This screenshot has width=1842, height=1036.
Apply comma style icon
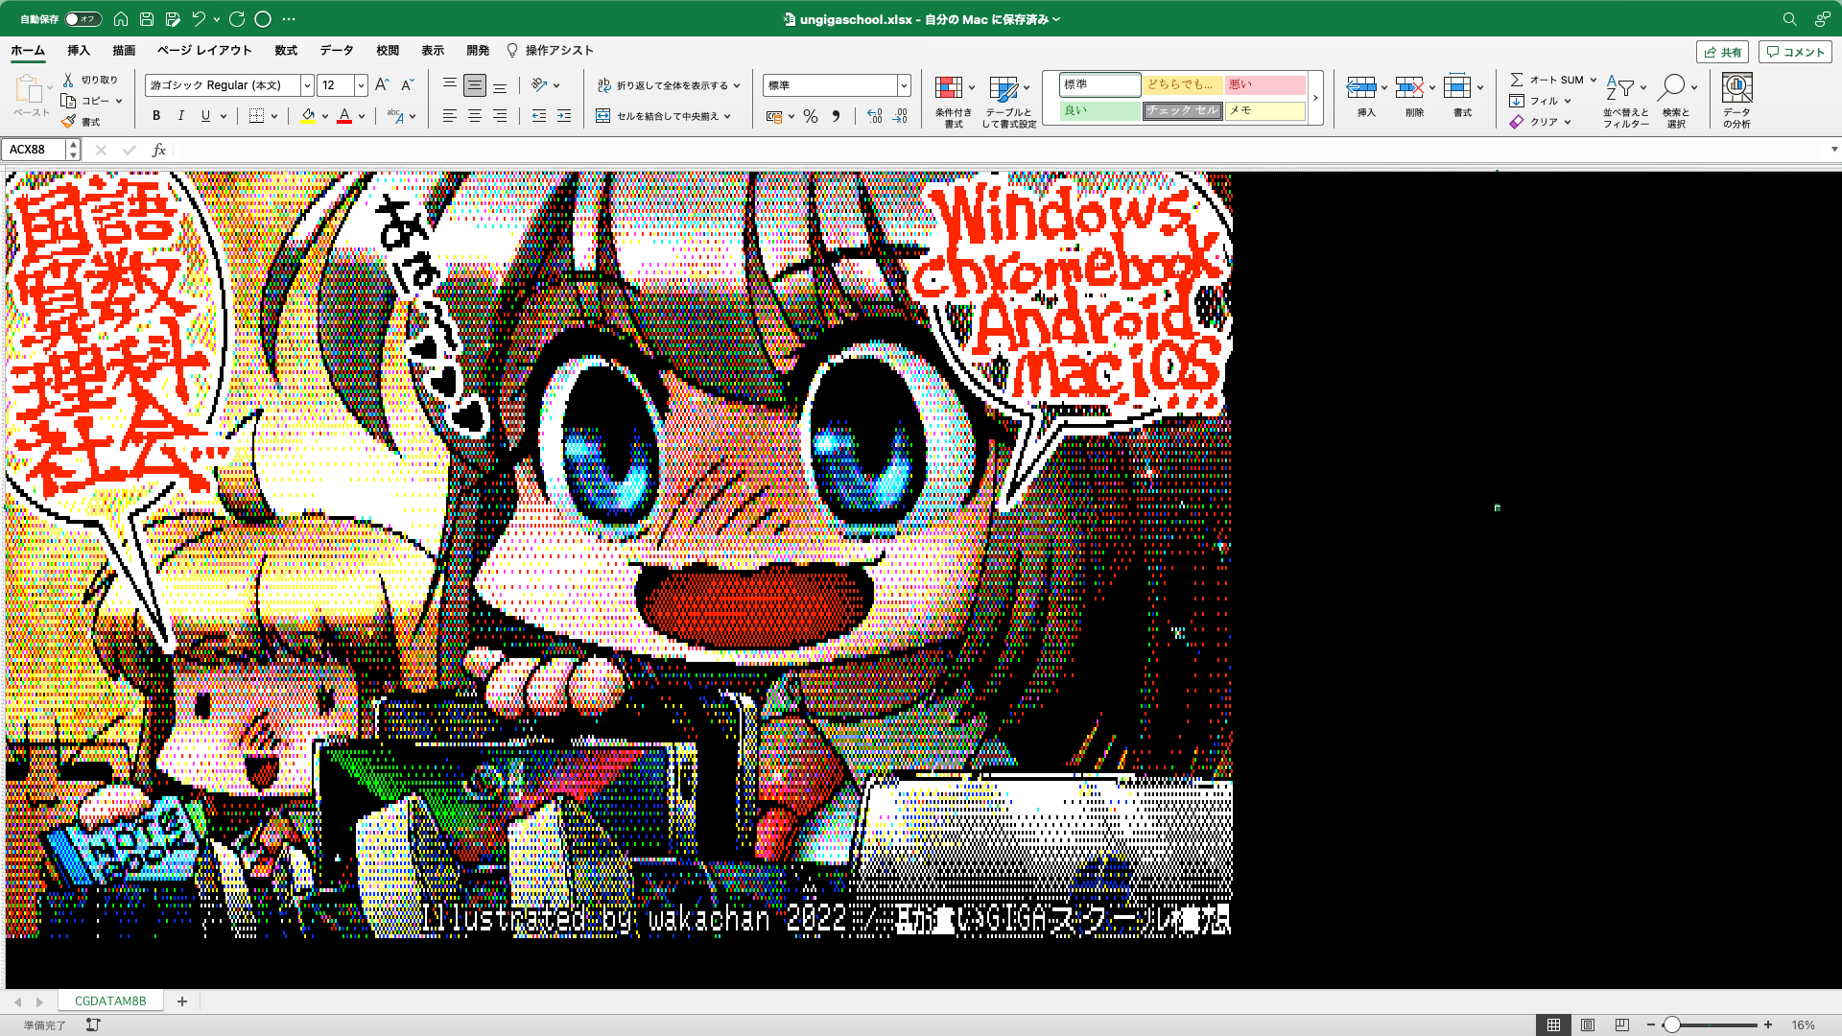tap(836, 116)
